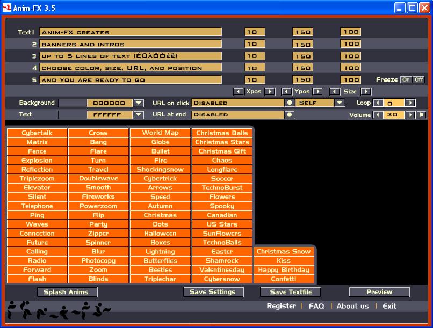Click the Save Textfile button

pos(291,292)
